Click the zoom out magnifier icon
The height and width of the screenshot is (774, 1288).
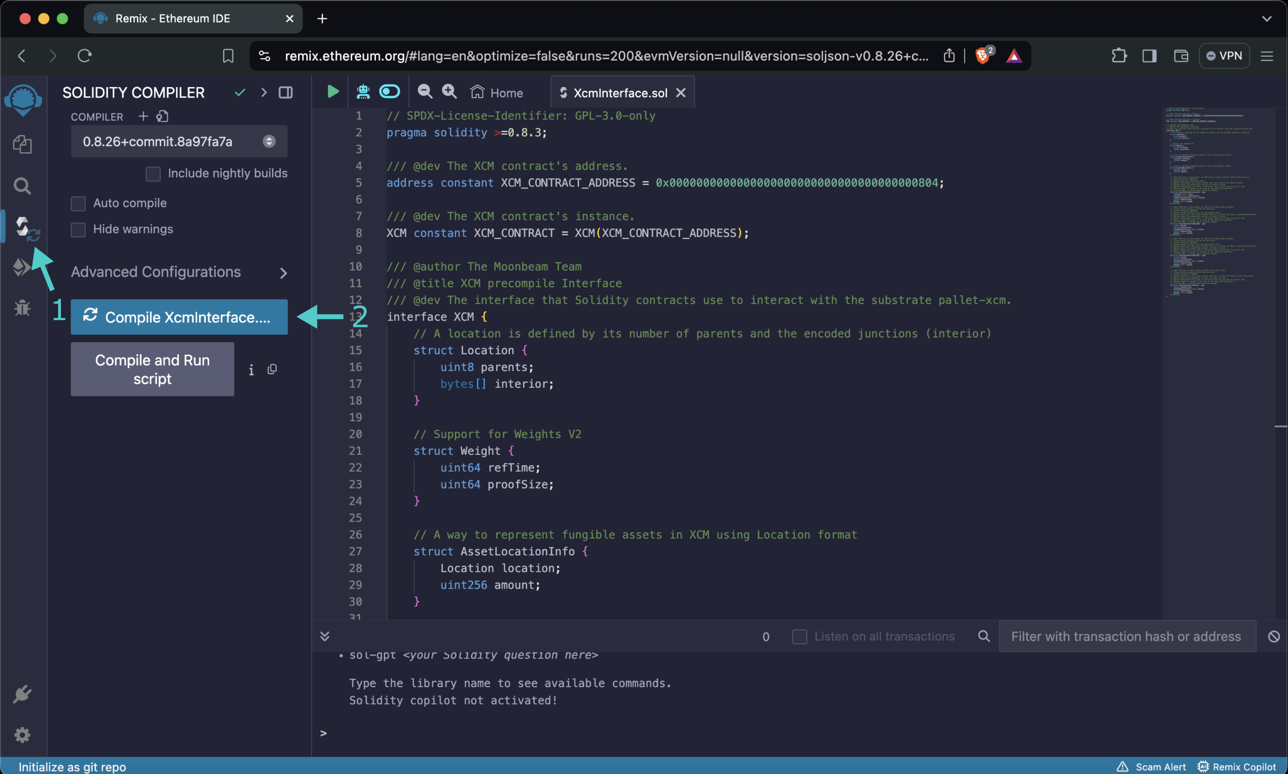point(425,92)
